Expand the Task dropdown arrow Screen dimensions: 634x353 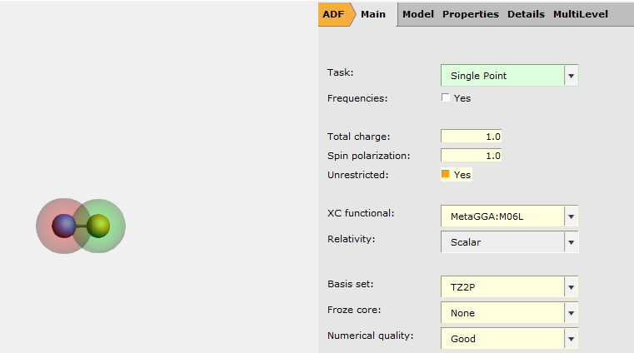571,76
